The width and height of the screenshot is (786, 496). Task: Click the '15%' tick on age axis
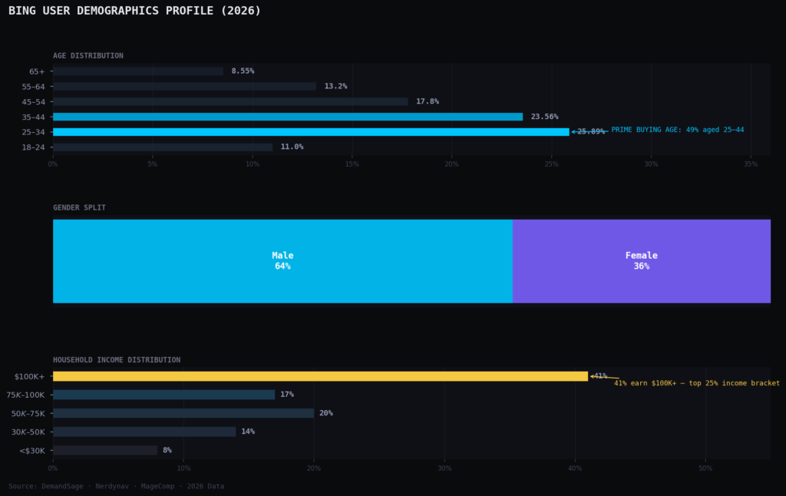pyautogui.click(x=352, y=164)
